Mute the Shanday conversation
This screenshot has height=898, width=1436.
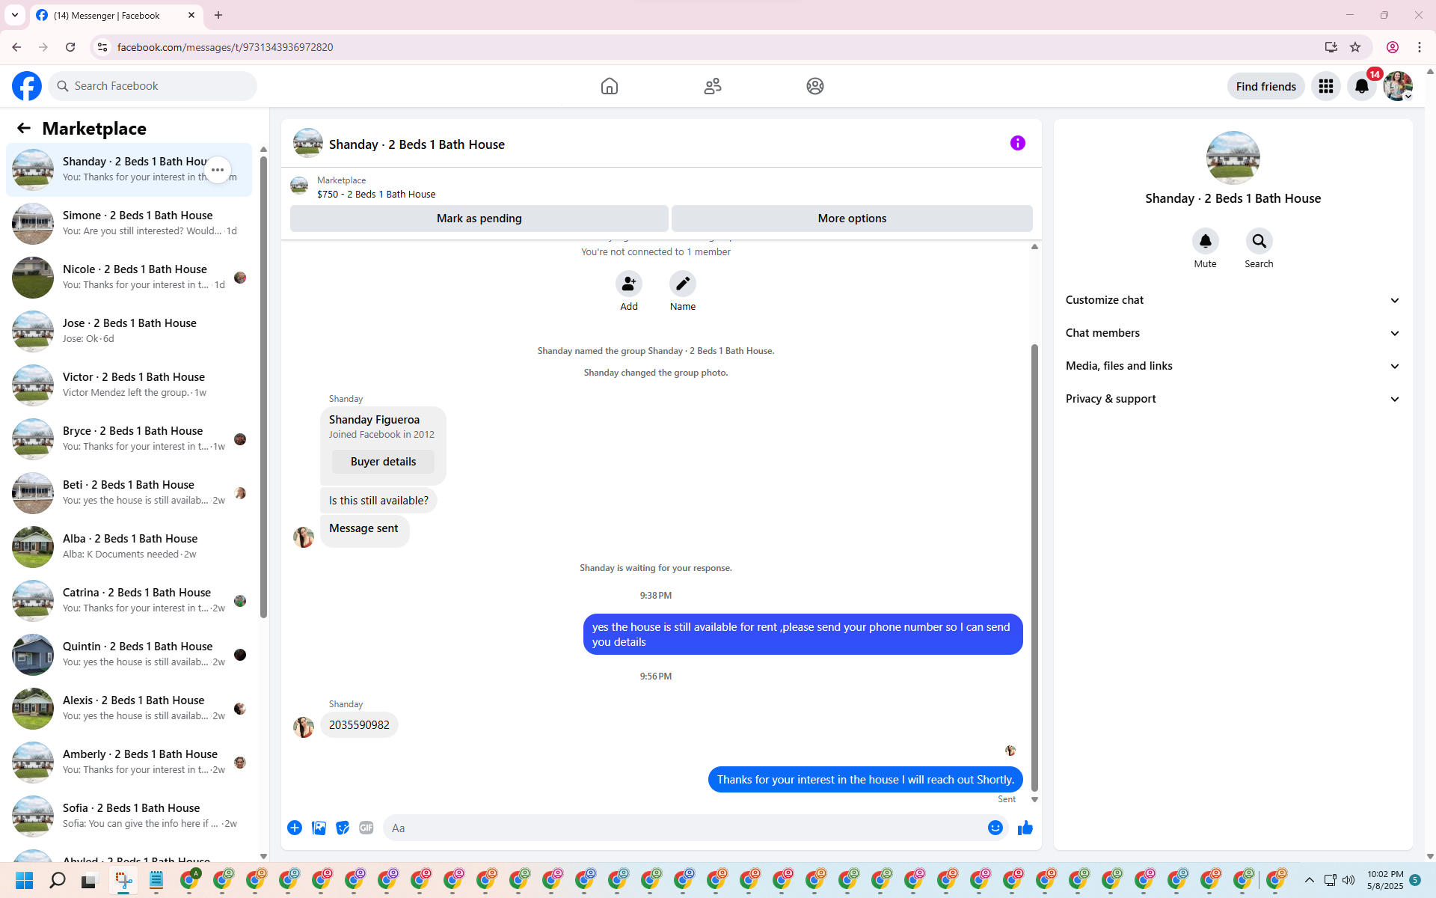[x=1206, y=241]
